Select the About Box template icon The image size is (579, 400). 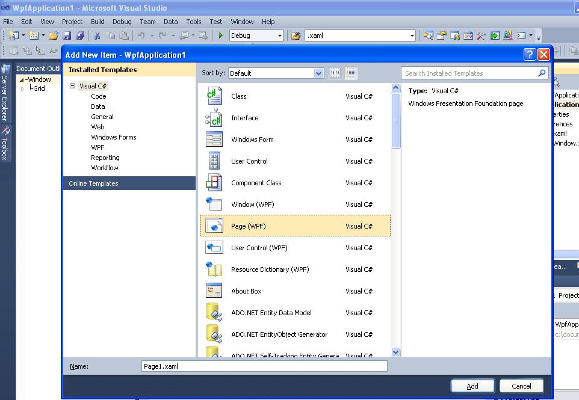click(214, 291)
